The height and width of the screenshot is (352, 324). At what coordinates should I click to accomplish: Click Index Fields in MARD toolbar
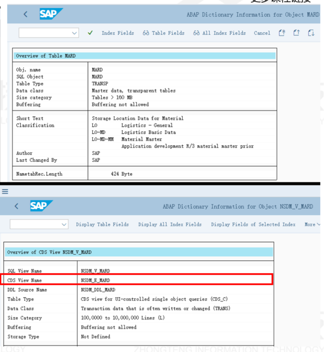tap(118, 33)
